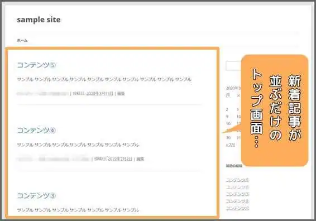Click the 最近の投稿 sidebar heading

pyautogui.click(x=234, y=166)
